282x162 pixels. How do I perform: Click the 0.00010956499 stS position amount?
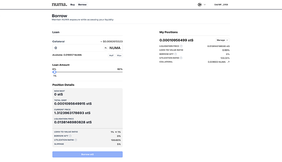176,40
